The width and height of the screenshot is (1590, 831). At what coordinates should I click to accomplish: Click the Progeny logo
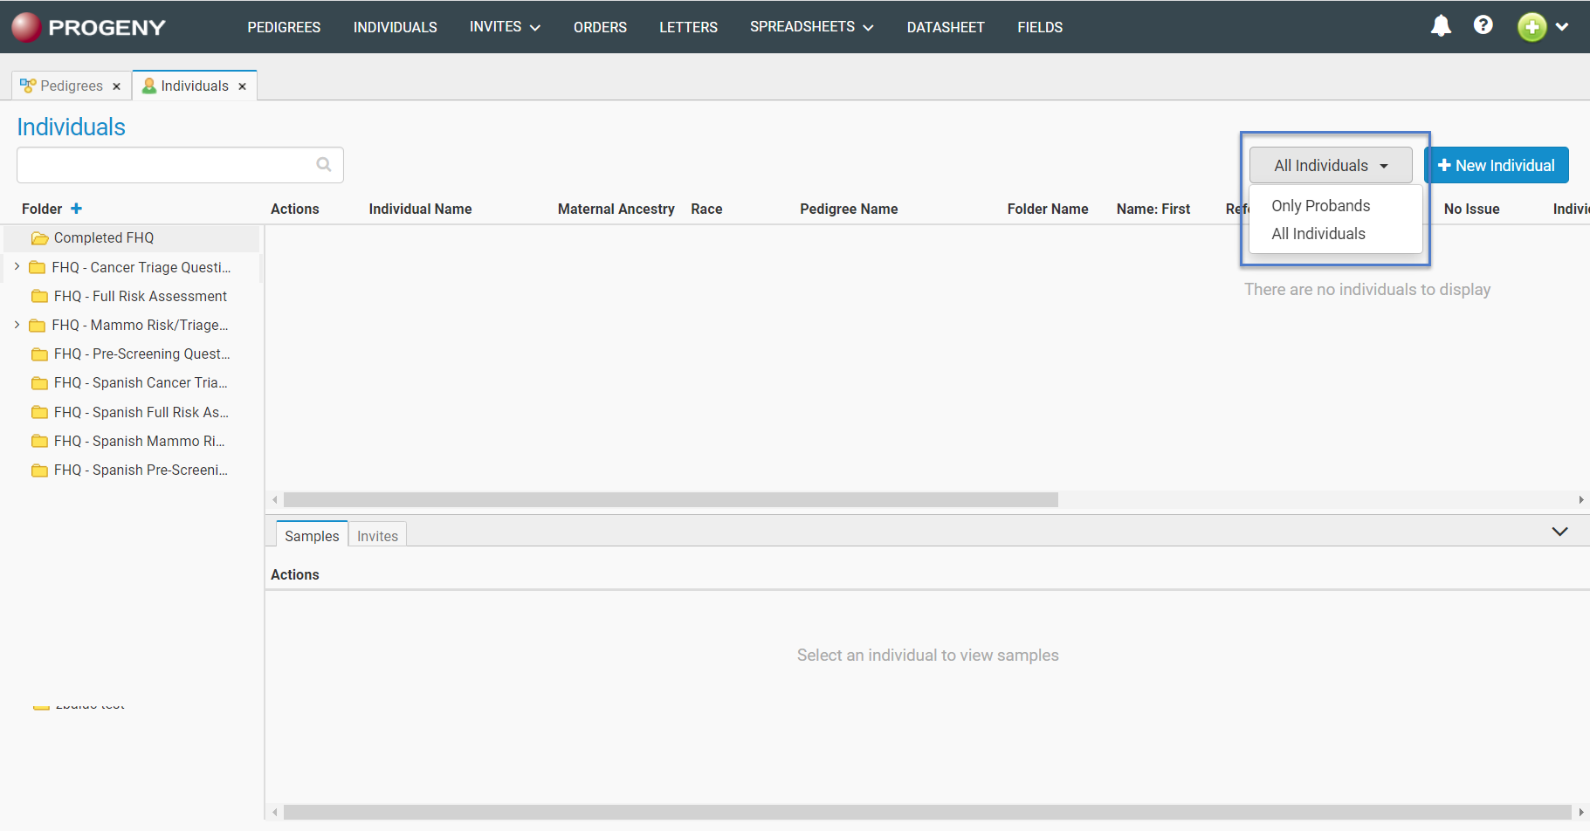pyautogui.click(x=88, y=27)
